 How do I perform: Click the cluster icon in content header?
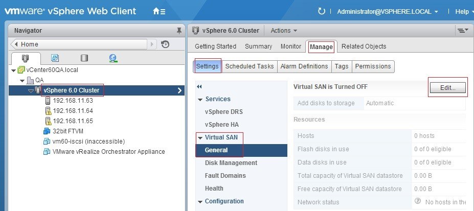(x=196, y=30)
